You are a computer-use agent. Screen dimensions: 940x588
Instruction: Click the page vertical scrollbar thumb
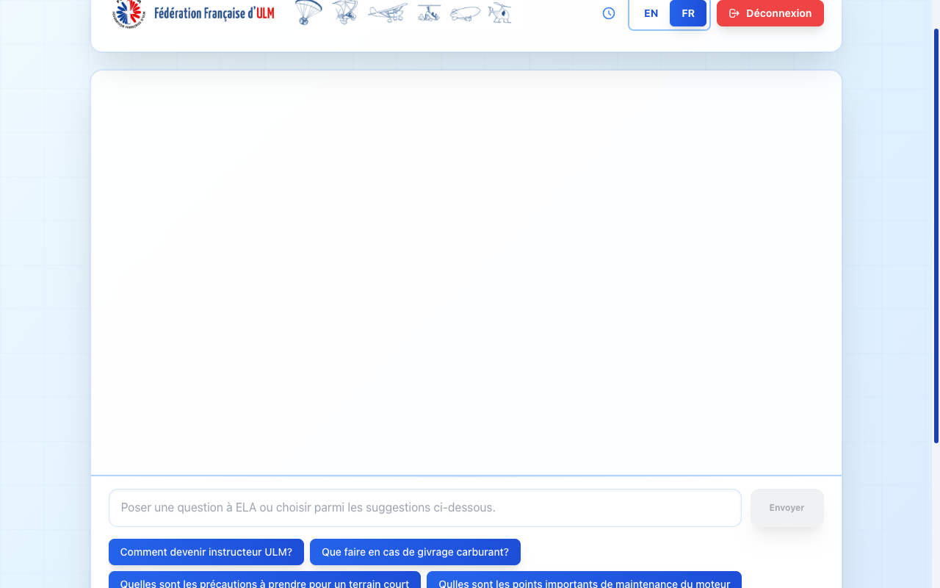936,235
